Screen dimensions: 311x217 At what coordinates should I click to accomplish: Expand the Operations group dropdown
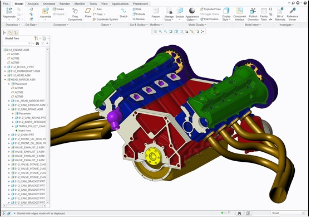(13, 25)
